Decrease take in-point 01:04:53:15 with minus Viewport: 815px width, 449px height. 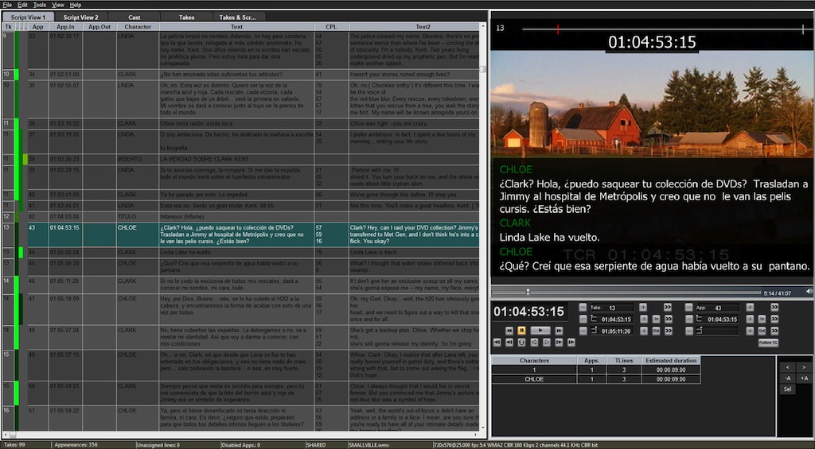(583, 319)
